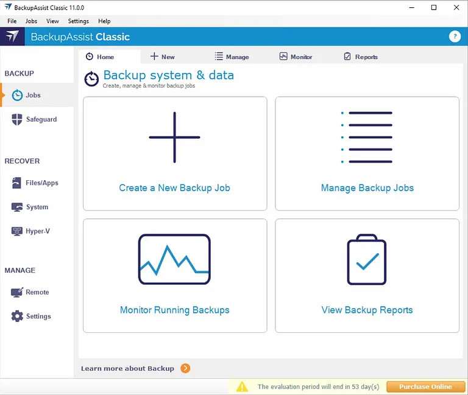The height and width of the screenshot is (395, 468).
Task: Click the large plus icon for new job
Action: (x=175, y=138)
